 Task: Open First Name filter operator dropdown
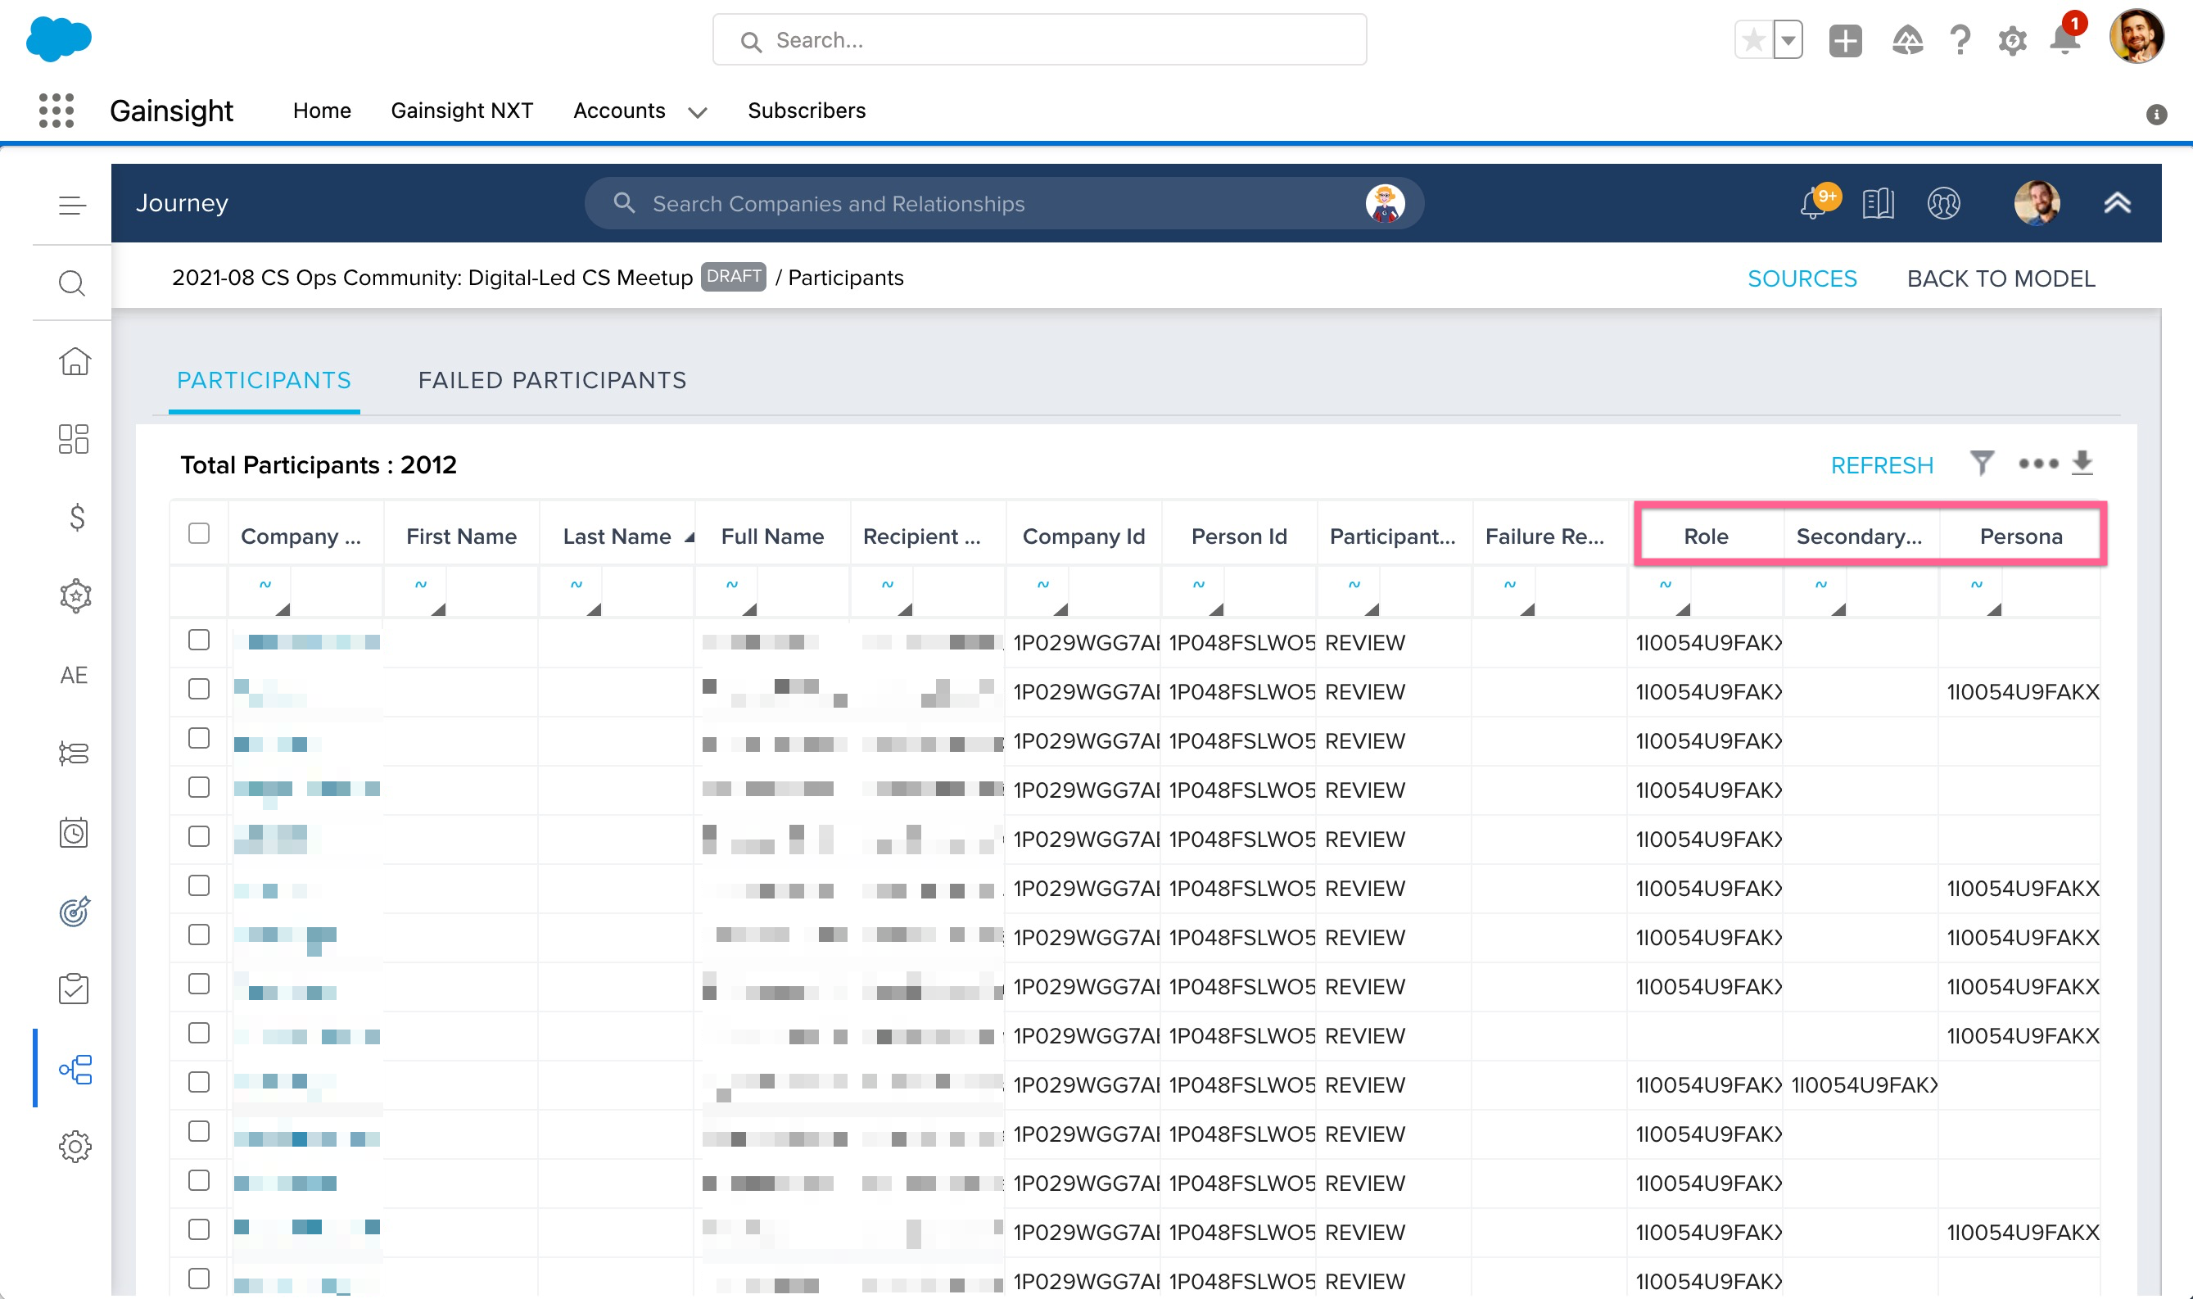tap(417, 591)
